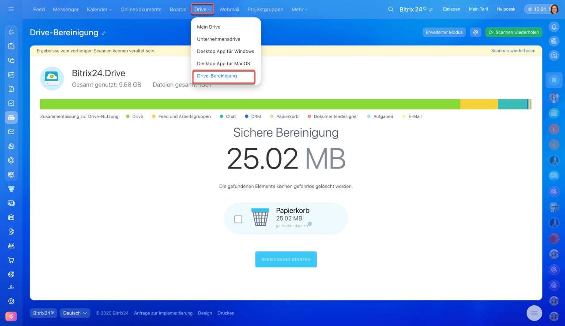
Task: Open the notifications bell icon
Action: coord(554,27)
